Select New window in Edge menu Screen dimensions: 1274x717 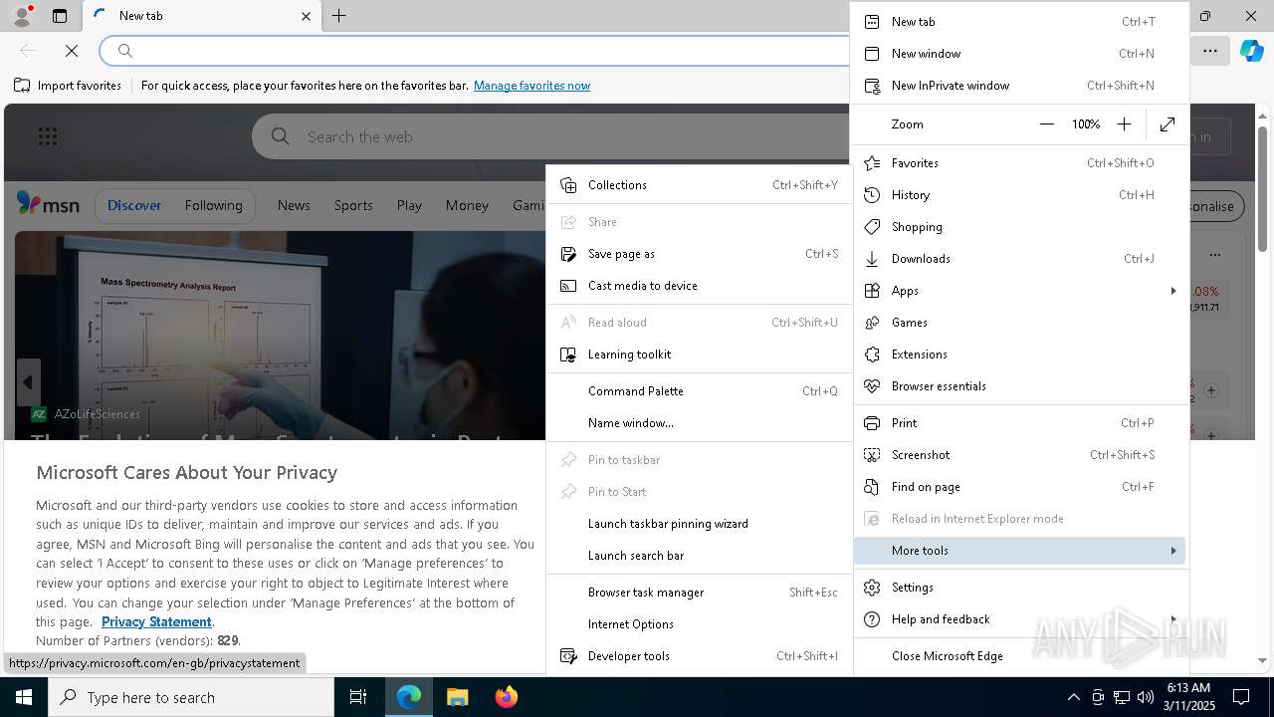(1019, 54)
